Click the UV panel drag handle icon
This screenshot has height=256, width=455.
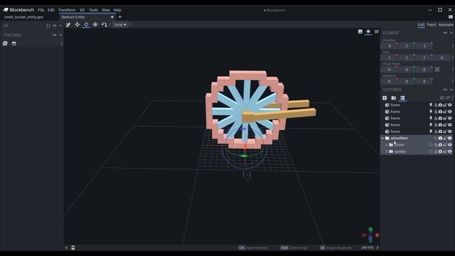pyautogui.click(x=54, y=26)
